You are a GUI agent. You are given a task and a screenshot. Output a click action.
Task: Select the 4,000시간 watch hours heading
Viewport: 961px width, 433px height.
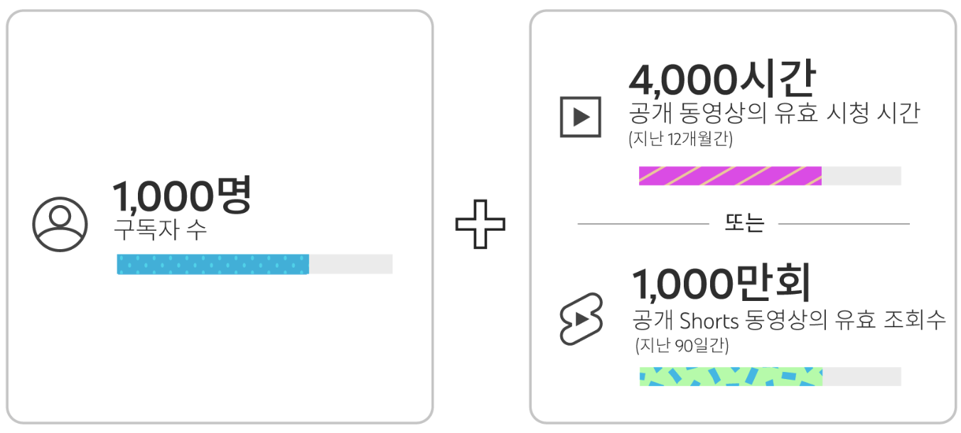[722, 80]
